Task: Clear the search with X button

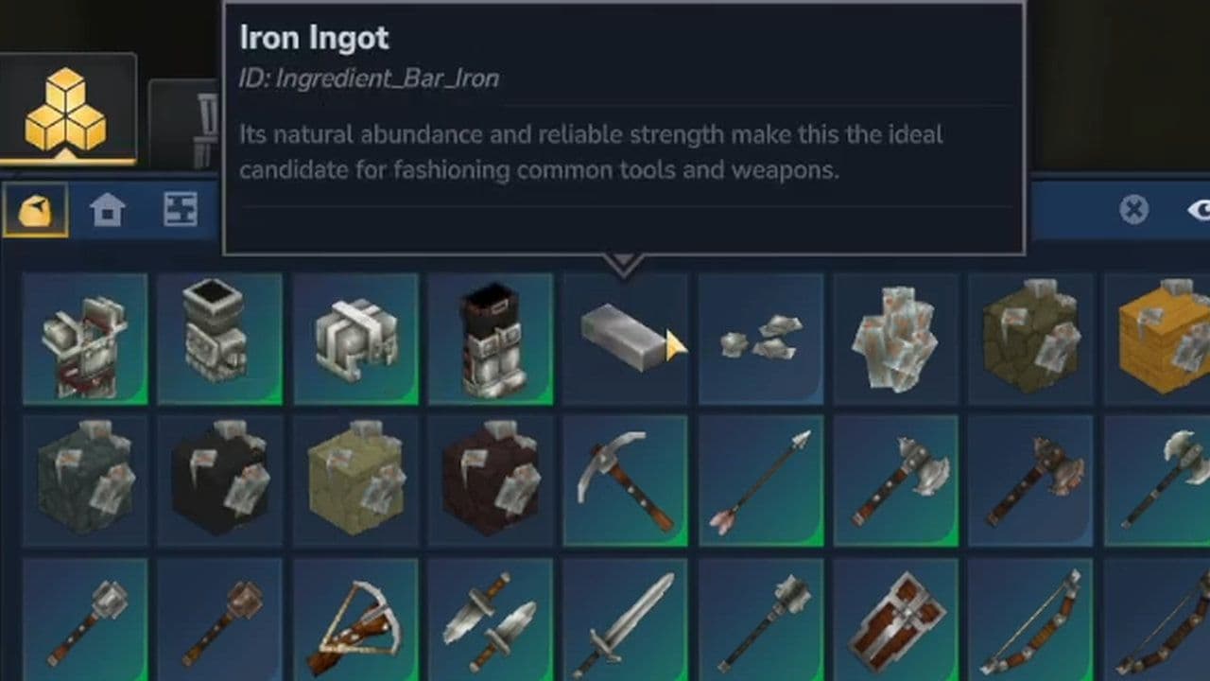Action: pos(1133,209)
